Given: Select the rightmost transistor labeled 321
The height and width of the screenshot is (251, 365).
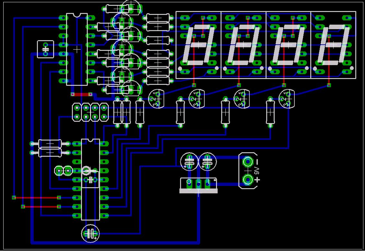Looking at the screenshot, I should (287, 98).
